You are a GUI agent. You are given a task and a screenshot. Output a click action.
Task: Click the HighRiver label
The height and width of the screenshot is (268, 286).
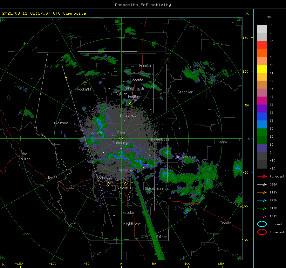coord(132,224)
